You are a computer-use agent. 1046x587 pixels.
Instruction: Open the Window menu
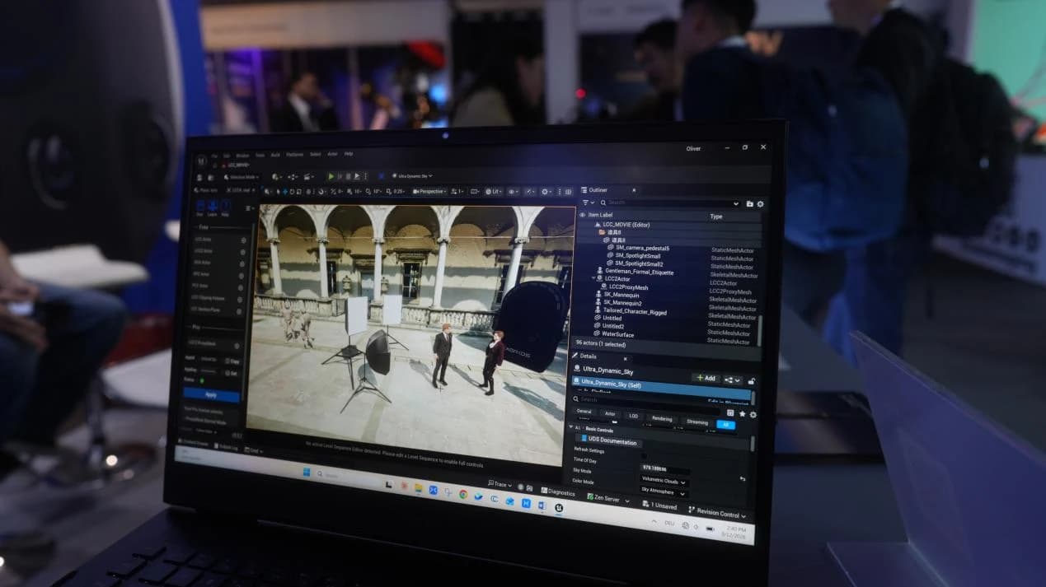point(242,155)
